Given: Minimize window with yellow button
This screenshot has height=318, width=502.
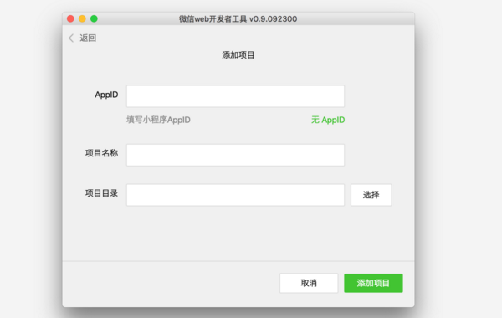Looking at the screenshot, I should (82, 18).
